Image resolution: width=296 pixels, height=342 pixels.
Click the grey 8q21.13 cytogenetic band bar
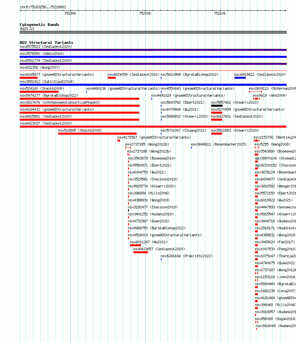[x=153, y=32]
